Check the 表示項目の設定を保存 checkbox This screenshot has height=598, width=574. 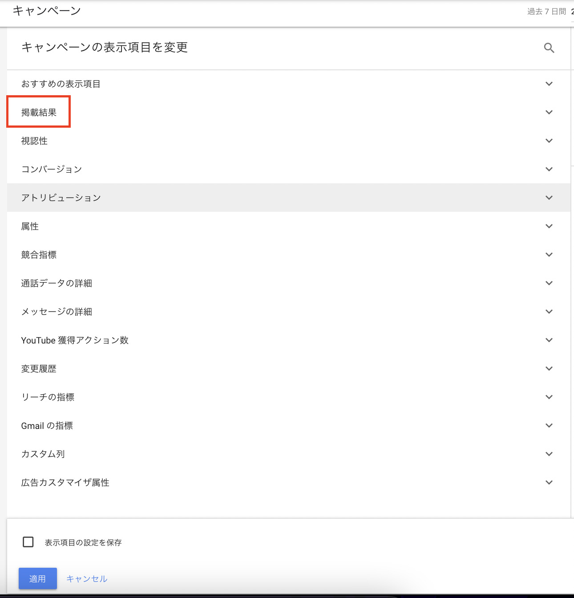point(28,542)
